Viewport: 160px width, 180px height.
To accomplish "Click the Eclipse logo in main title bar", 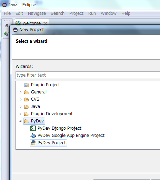I will point(4,5).
